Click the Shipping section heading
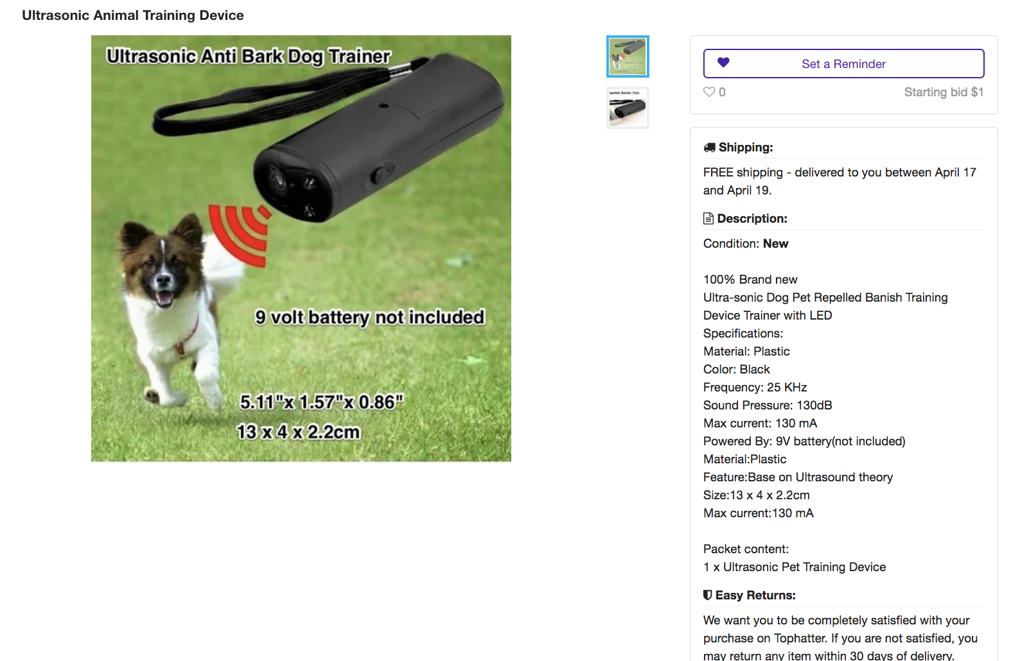Viewport: 1011px width, 661px height. click(746, 147)
